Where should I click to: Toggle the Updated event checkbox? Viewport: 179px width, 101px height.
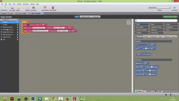pos(18,22)
